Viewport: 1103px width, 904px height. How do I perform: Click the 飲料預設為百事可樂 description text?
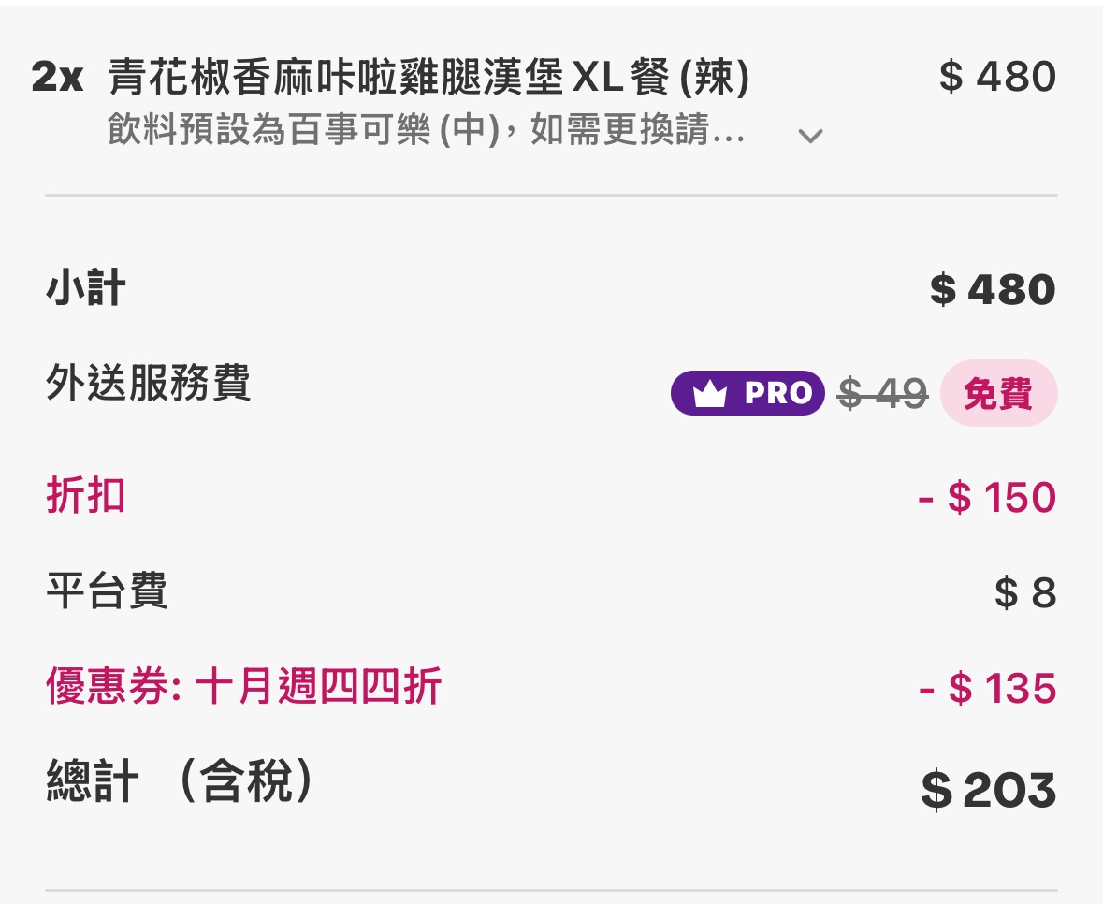click(x=426, y=132)
